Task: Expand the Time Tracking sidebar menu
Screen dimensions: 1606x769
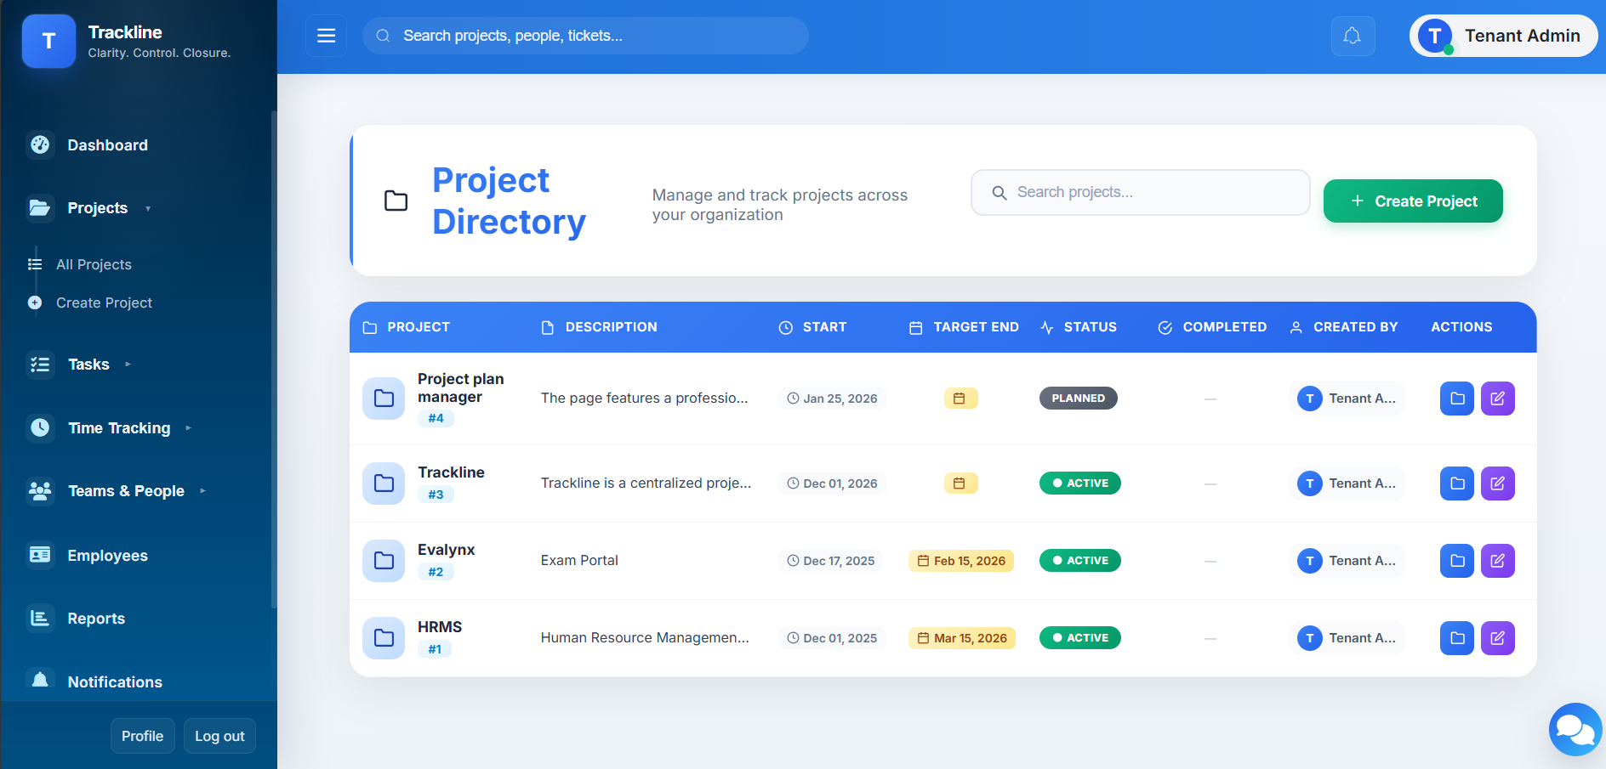Action: (x=120, y=428)
